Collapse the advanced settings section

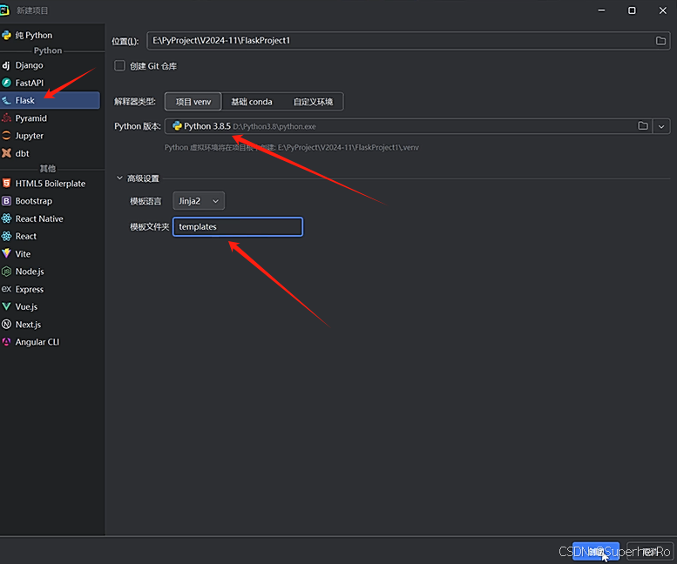tap(119, 178)
